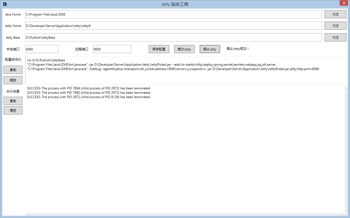The image size is (350, 218).
Task: Click the 配置命令行 section label
Action: click(13, 59)
